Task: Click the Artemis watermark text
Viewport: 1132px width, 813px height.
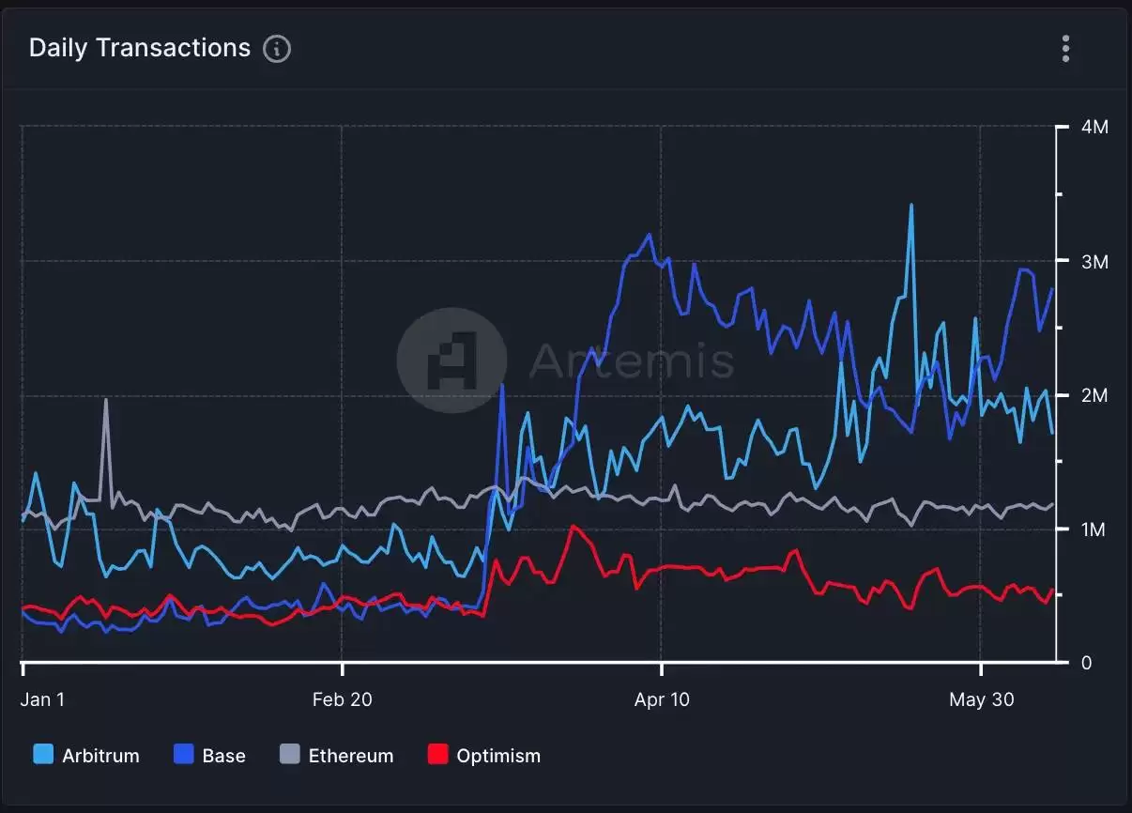Action: pos(631,360)
